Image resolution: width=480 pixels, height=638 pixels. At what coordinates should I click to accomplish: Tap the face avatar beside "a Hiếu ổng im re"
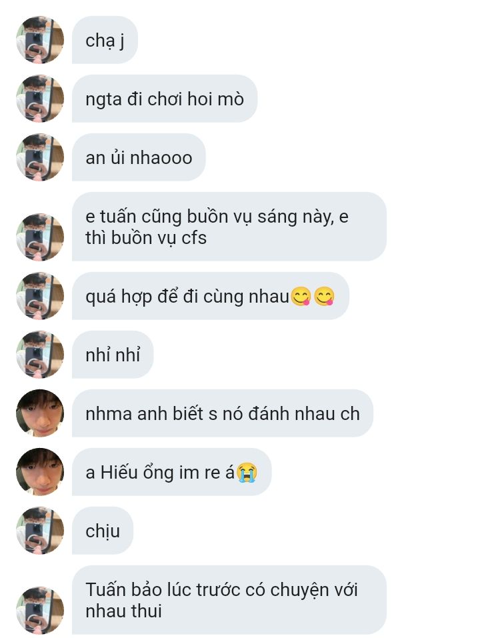40,471
